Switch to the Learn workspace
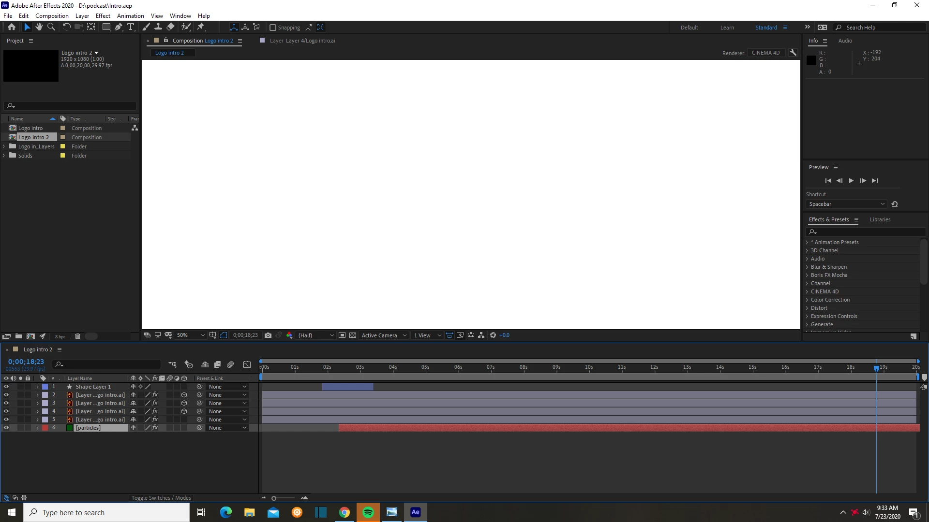929x522 pixels. click(727, 28)
